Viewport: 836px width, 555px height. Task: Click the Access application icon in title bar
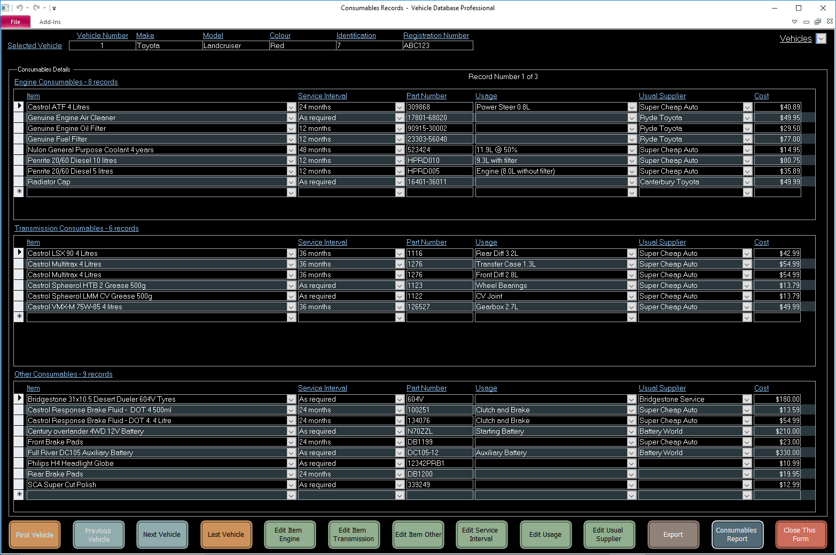point(5,8)
